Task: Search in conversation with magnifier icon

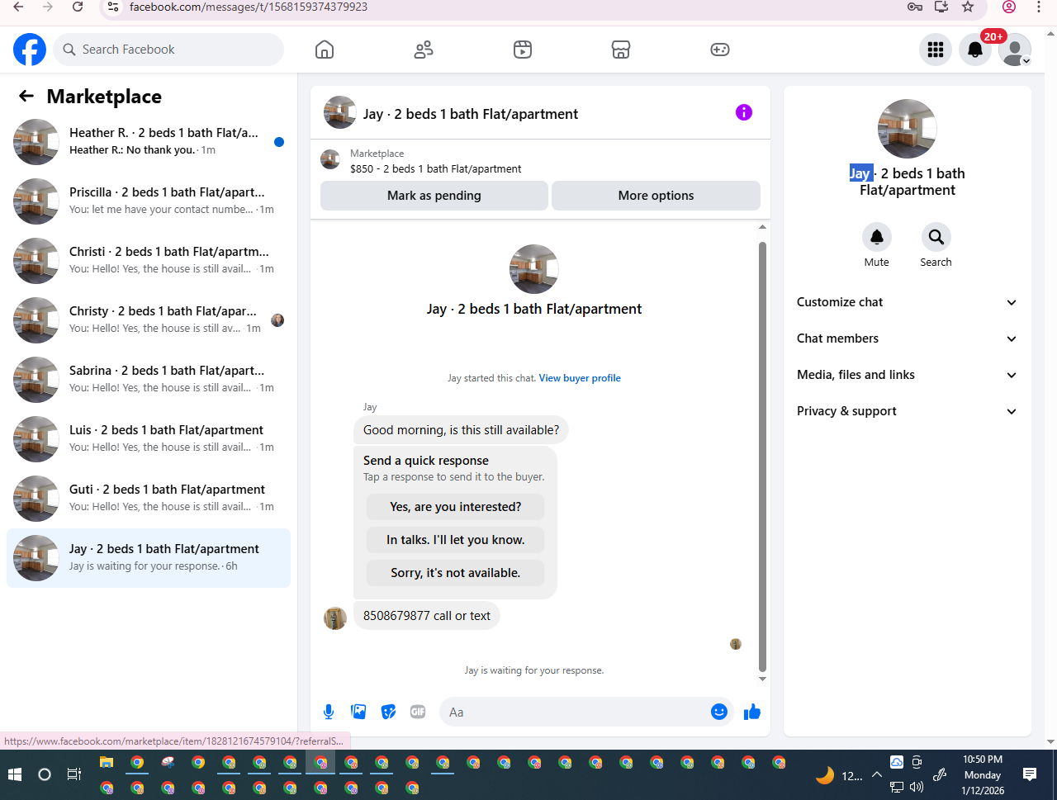Action: tap(936, 237)
